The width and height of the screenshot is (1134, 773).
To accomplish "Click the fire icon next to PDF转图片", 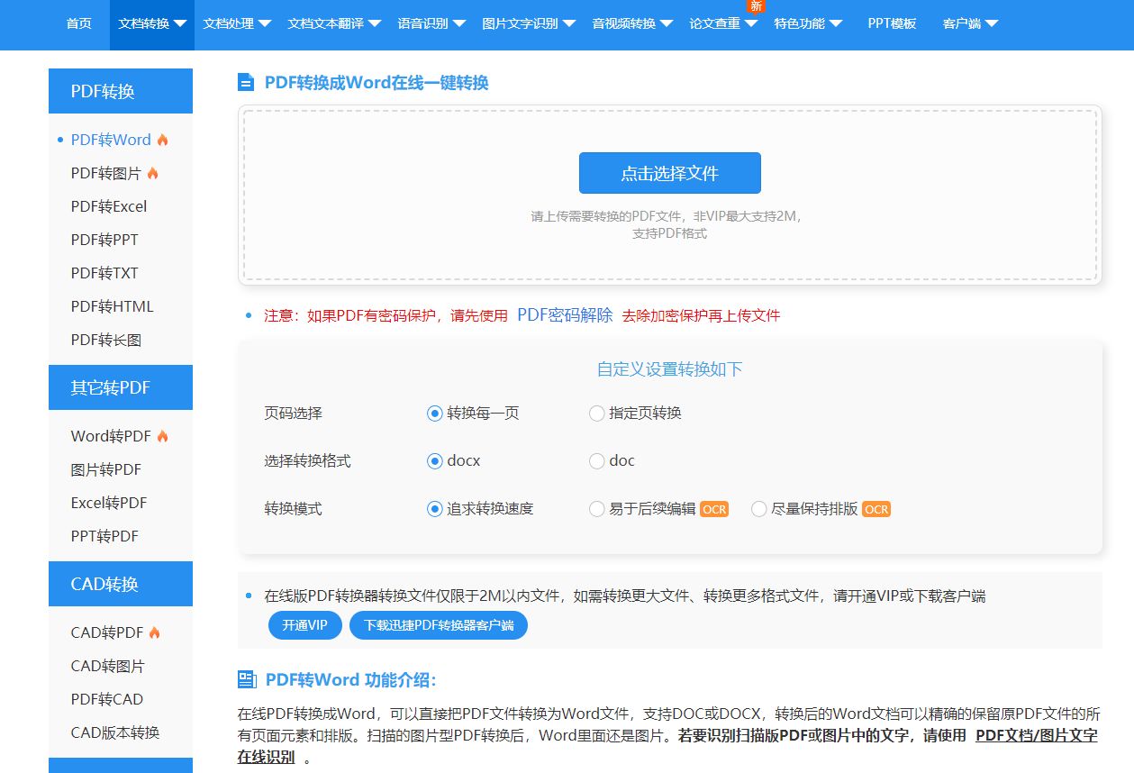I will (x=154, y=172).
